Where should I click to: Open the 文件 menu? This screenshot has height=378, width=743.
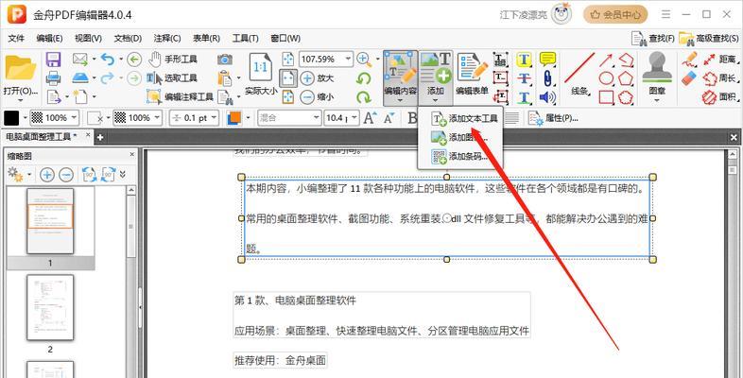pyautogui.click(x=16, y=38)
